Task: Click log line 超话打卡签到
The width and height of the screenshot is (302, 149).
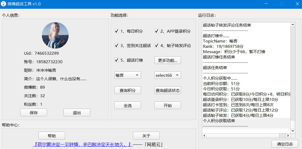Action: (x=238, y=105)
